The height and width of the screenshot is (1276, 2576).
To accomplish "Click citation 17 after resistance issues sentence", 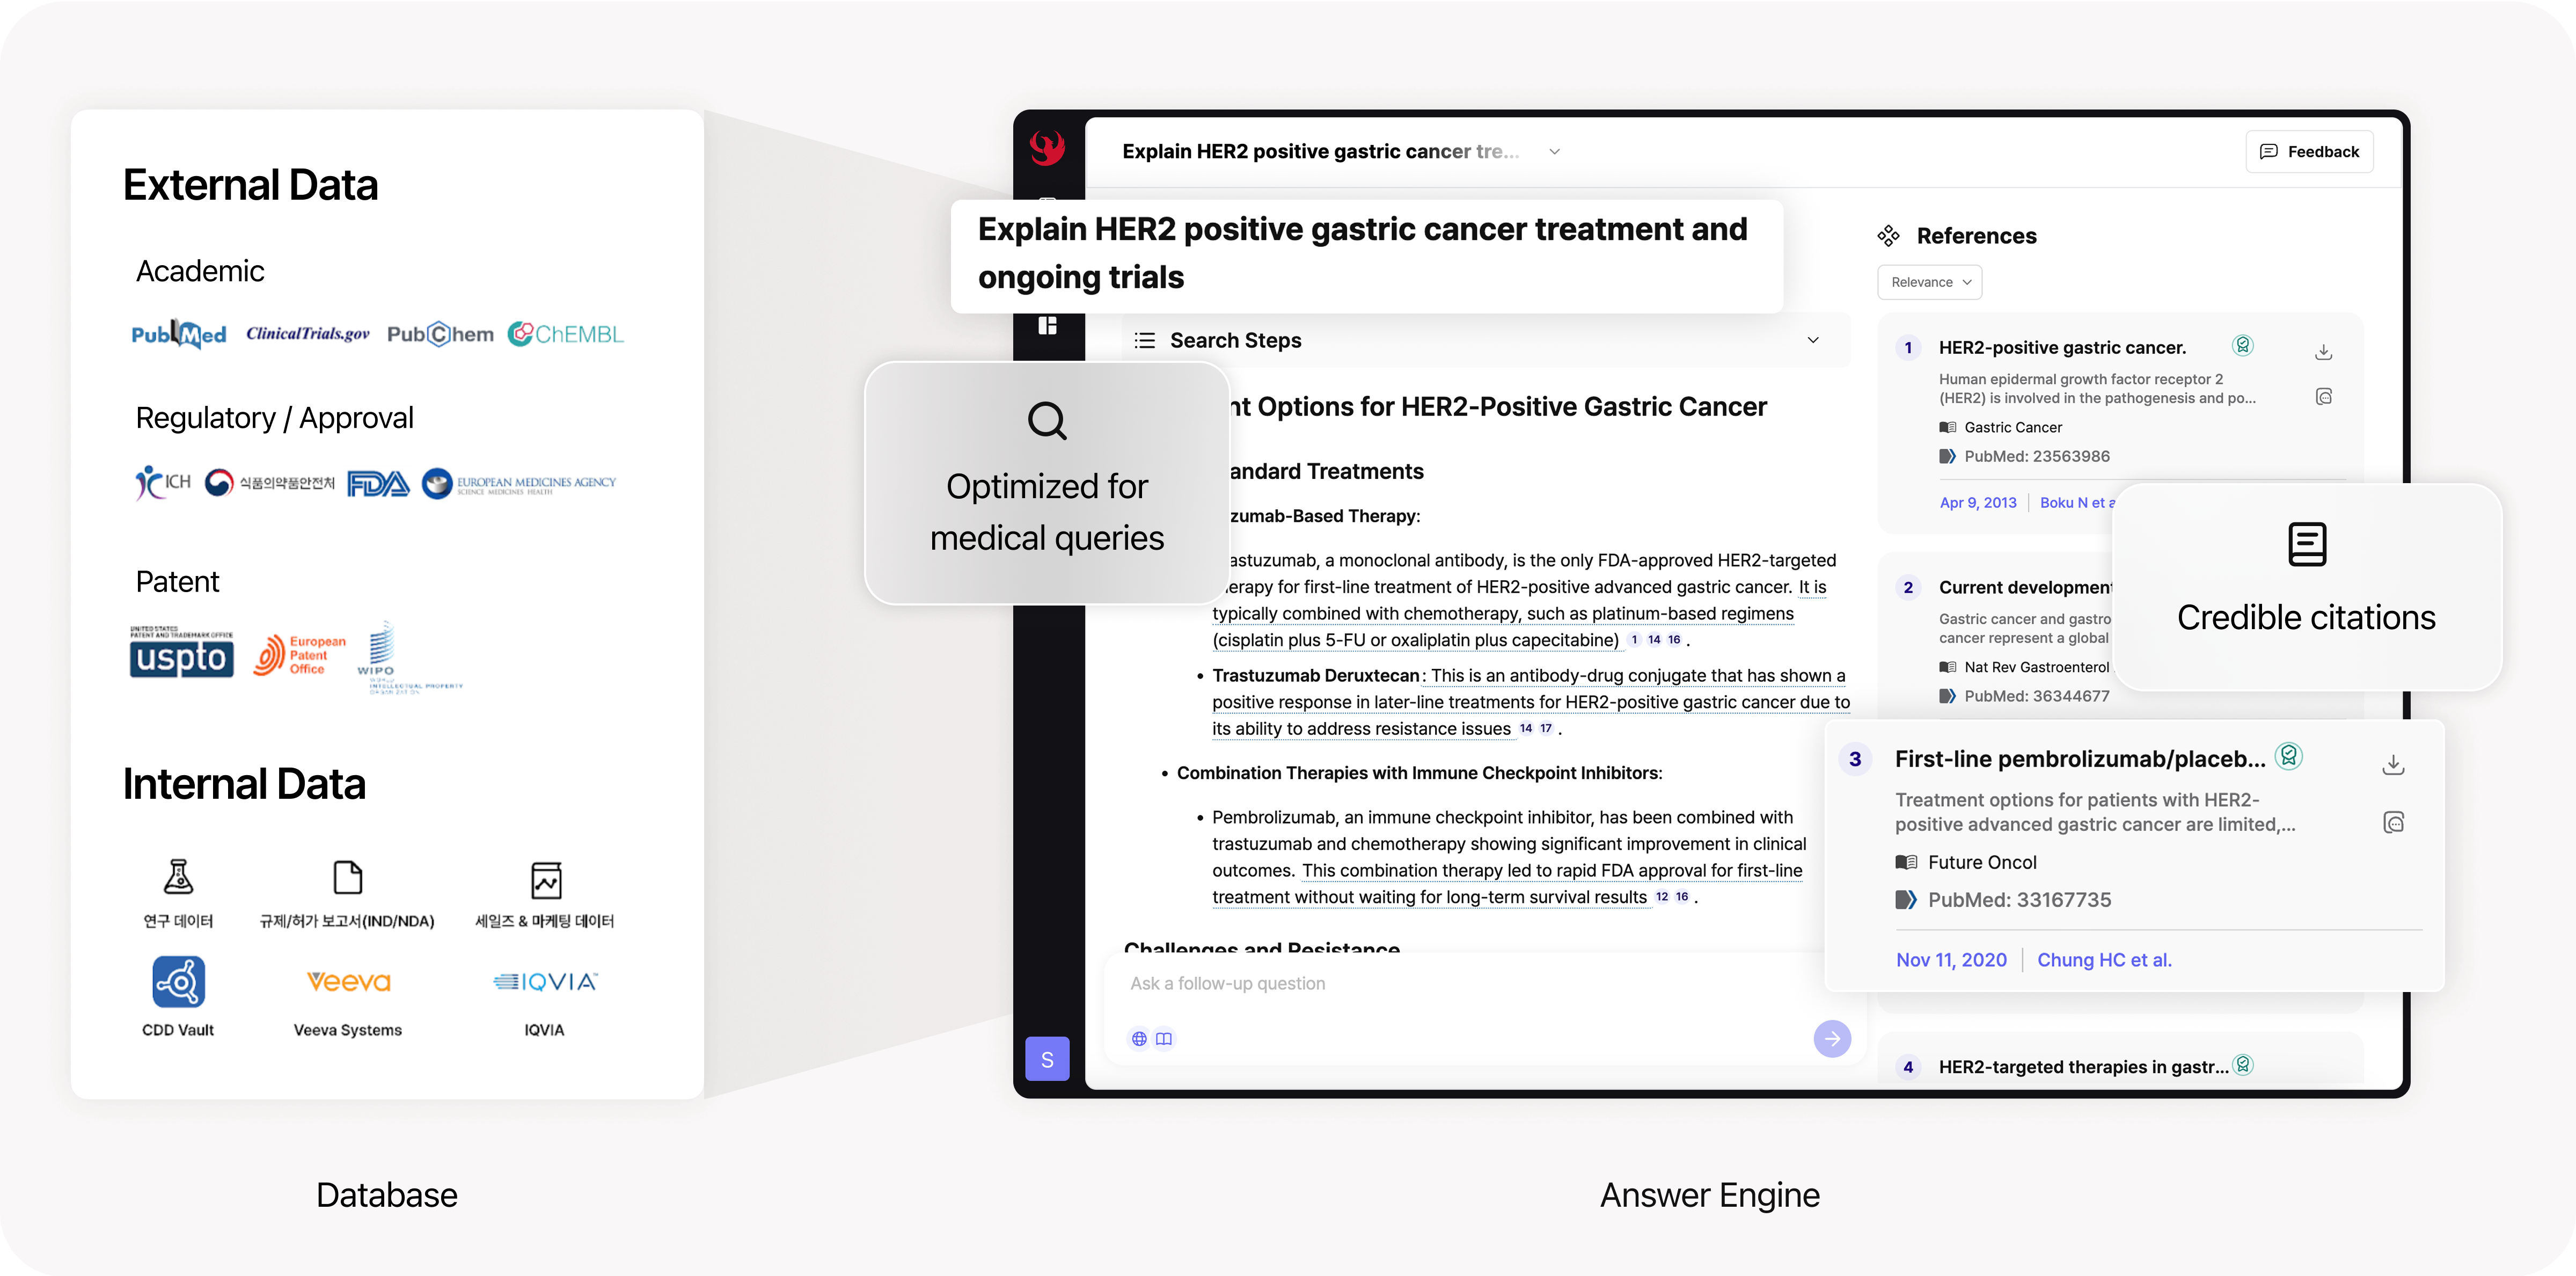I will point(1546,729).
